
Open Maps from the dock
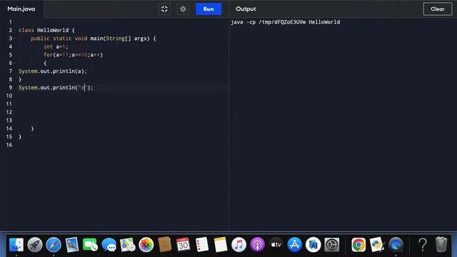tap(128, 244)
